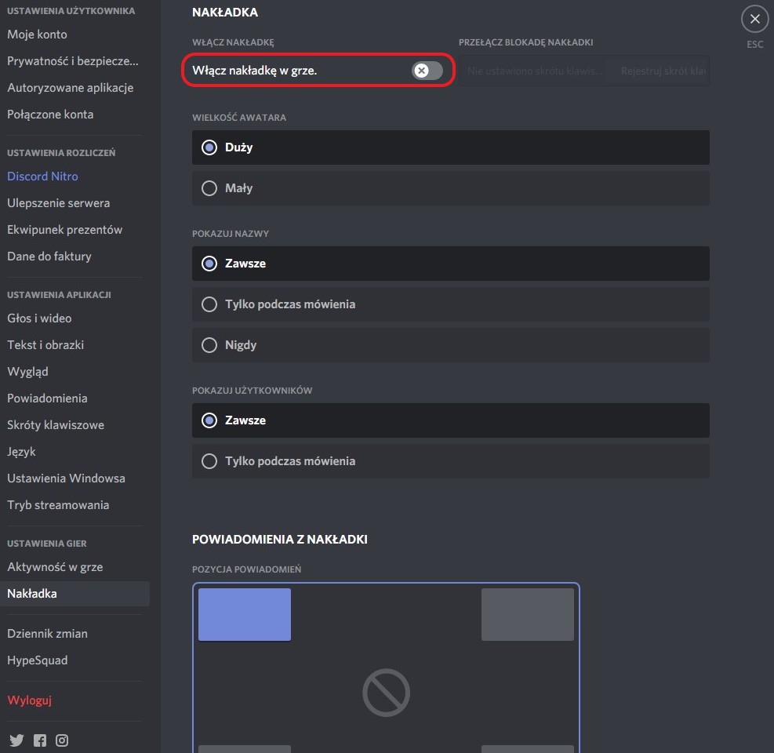Viewport: 774px width, 753px height.
Task: Select 'Nakładka' in the sidebar
Action: (74, 594)
